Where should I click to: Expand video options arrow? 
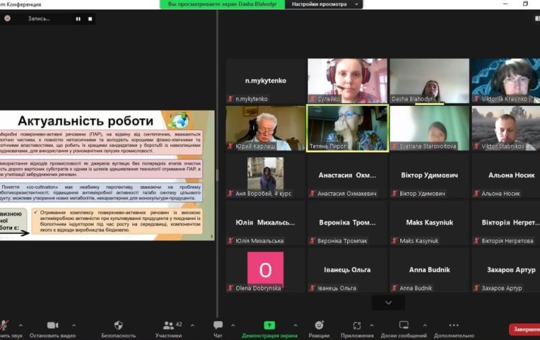point(74,325)
